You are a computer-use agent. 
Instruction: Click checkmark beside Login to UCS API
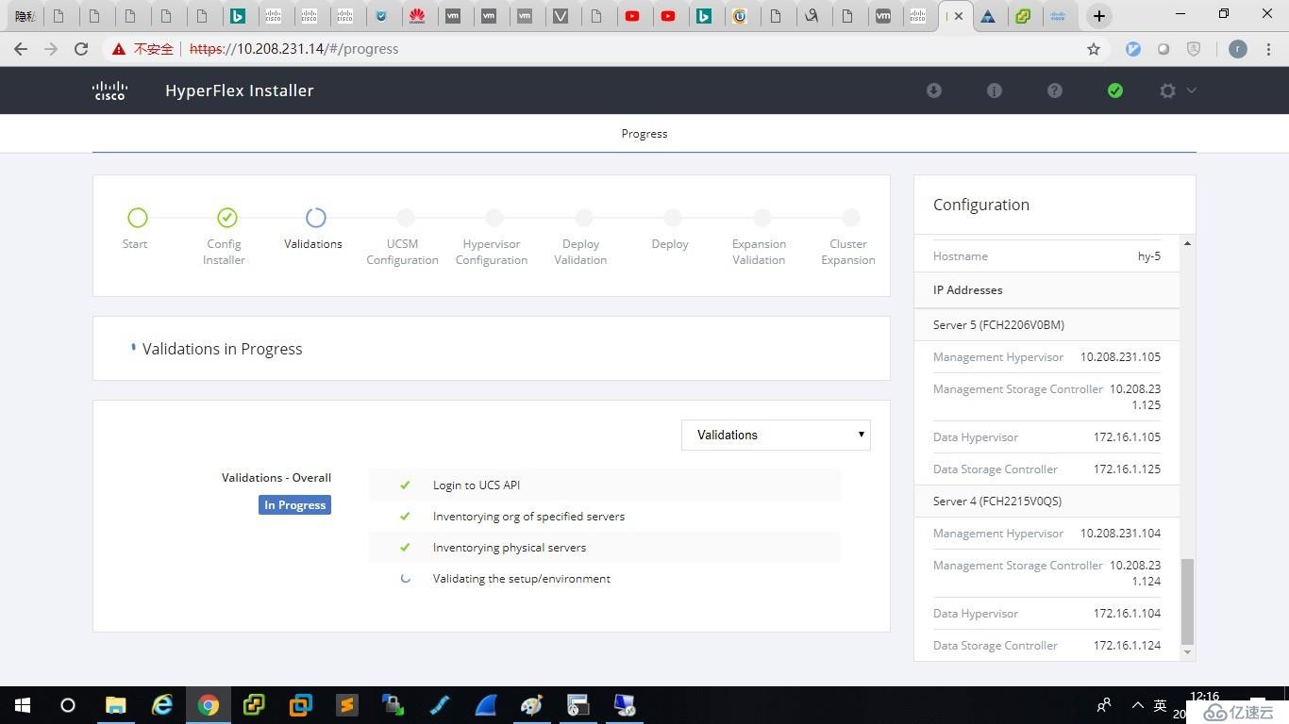(405, 485)
